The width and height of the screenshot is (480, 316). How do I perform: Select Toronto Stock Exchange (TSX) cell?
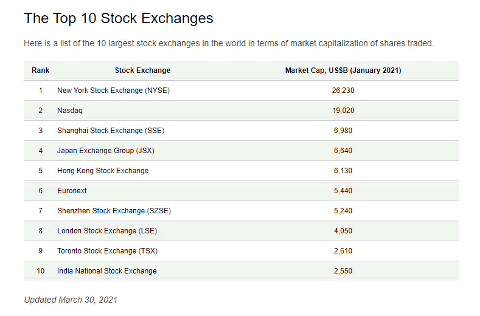pos(107,251)
